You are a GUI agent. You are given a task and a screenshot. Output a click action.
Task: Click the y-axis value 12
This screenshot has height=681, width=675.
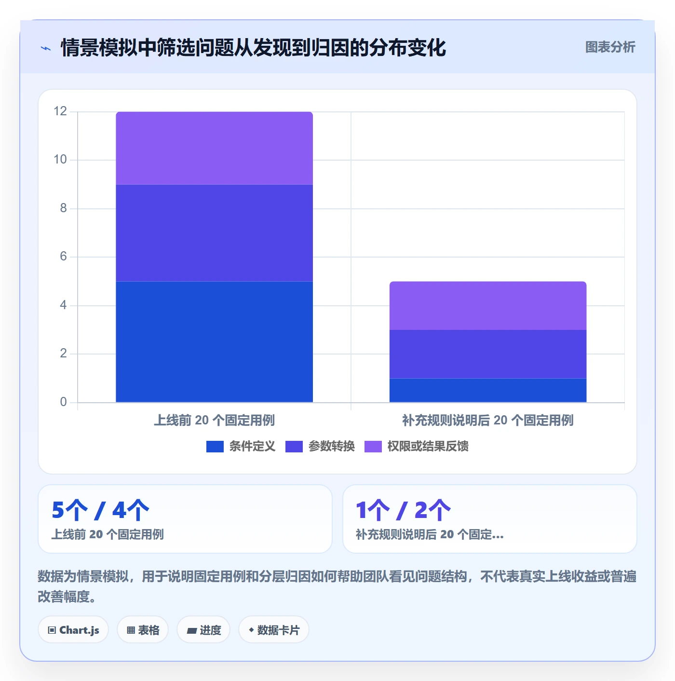pyautogui.click(x=60, y=111)
